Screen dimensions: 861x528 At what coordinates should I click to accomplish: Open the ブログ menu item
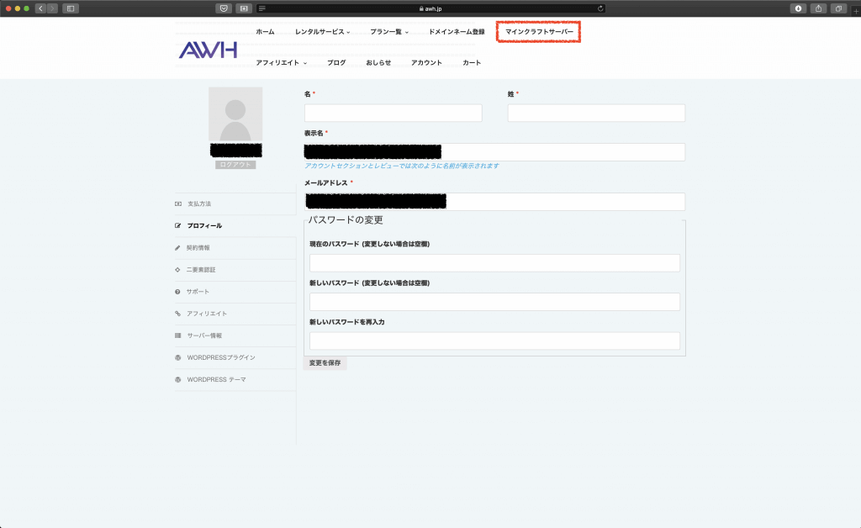click(x=336, y=62)
